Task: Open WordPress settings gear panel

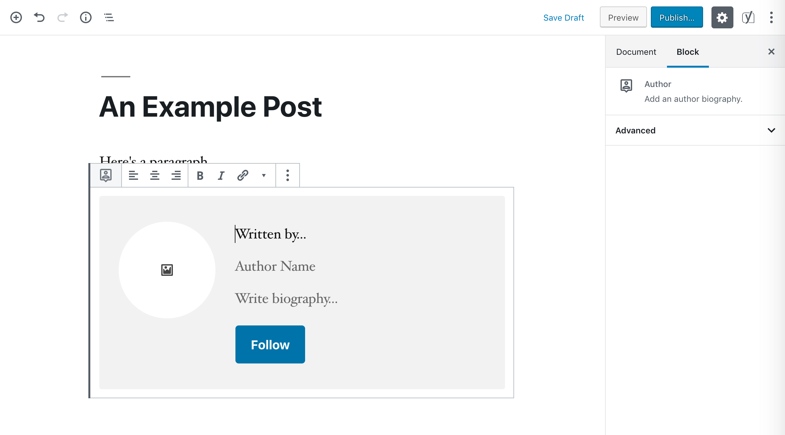Action: (x=722, y=18)
